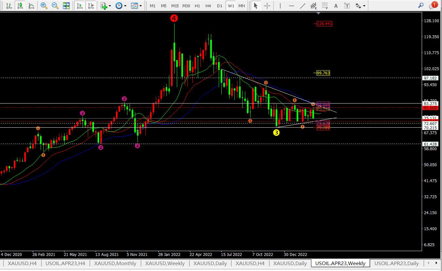Tile chart windows icon
Image resolution: width=442 pixels, height=271 pixels.
(66, 6)
